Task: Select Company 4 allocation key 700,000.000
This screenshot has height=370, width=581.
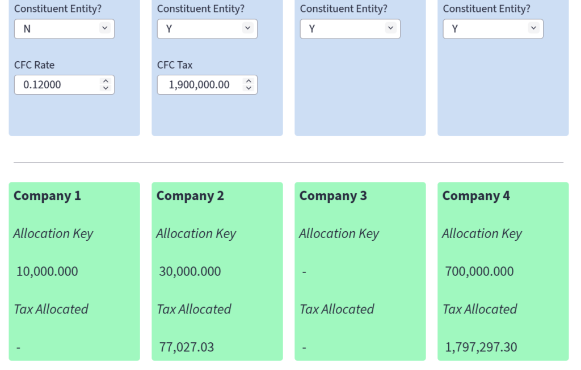Action: [479, 271]
